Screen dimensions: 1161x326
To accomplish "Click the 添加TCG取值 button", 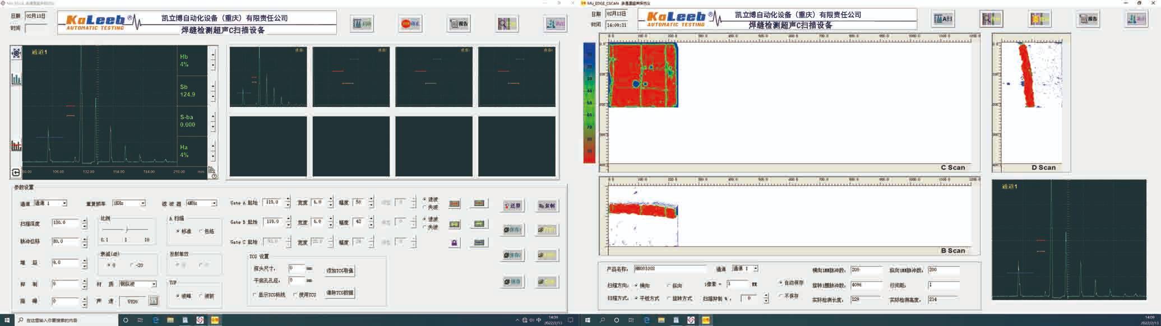I will tap(340, 271).
